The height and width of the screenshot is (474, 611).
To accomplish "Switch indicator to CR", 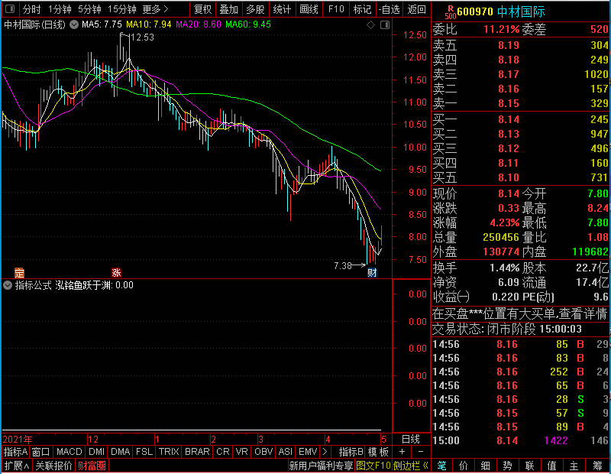I will point(223,452).
